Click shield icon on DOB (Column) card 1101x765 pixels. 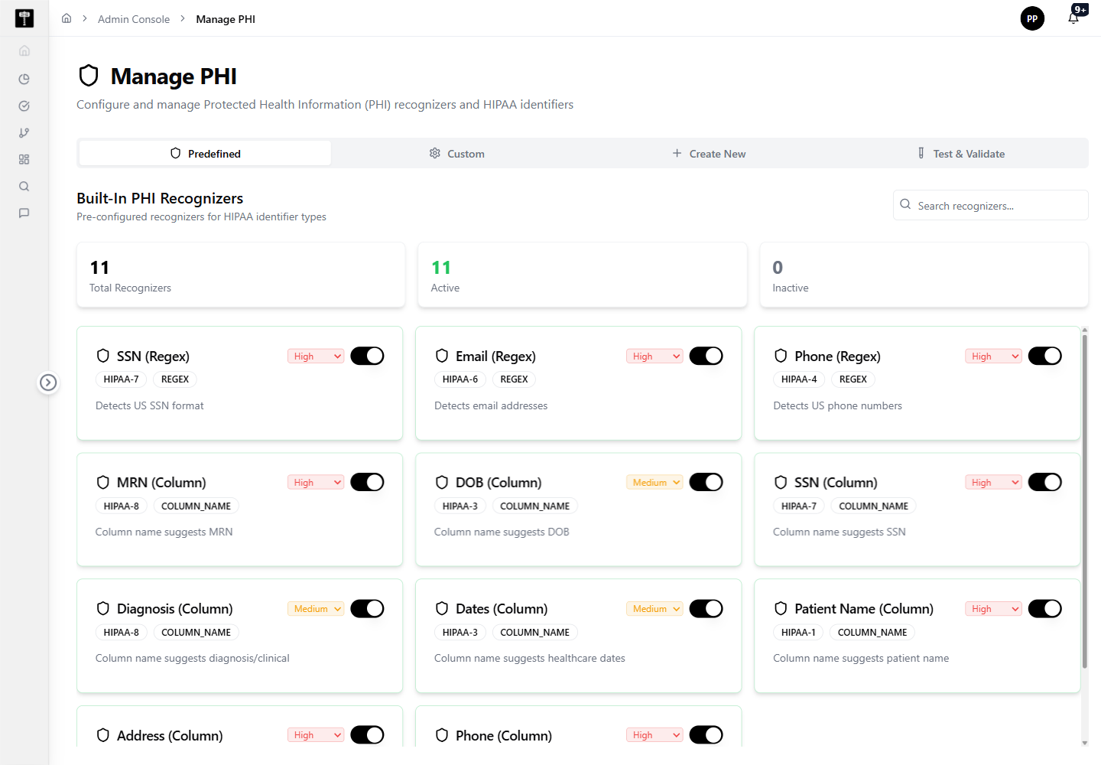tap(442, 482)
